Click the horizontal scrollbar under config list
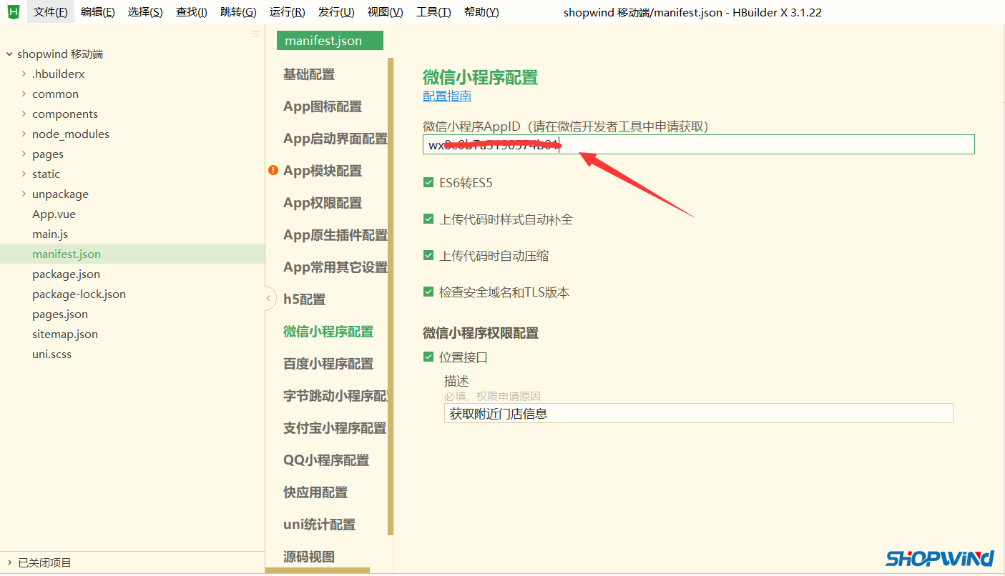Screen dimensions: 1005x576 coord(318,570)
